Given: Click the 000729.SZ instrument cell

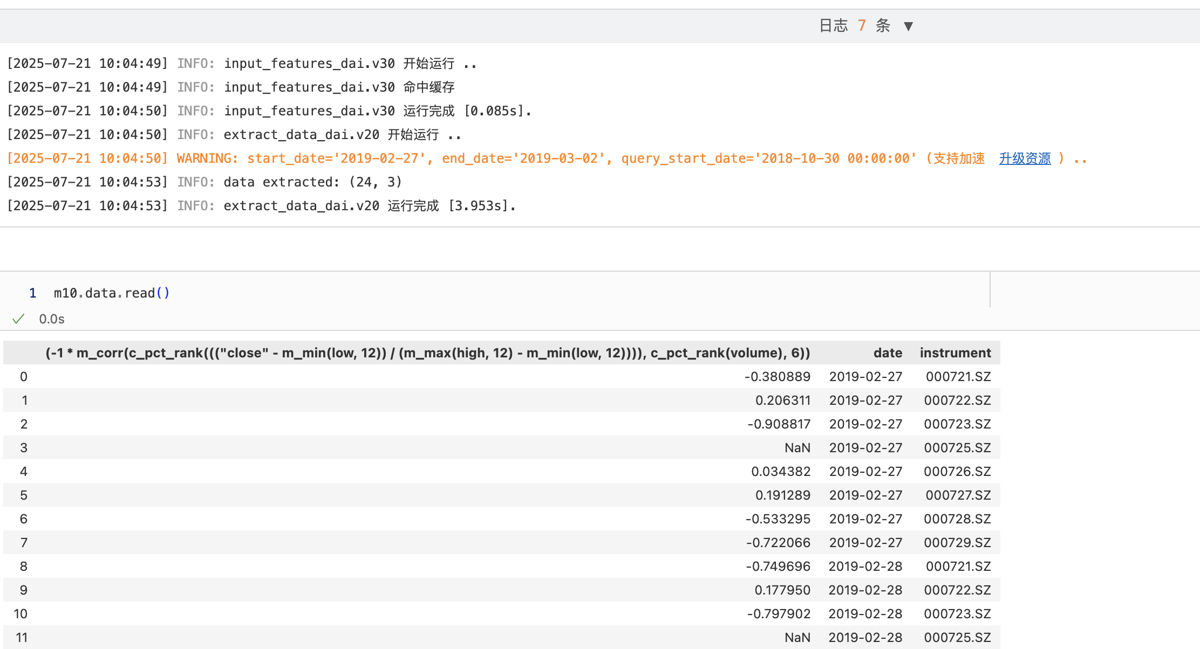Looking at the screenshot, I should [957, 543].
